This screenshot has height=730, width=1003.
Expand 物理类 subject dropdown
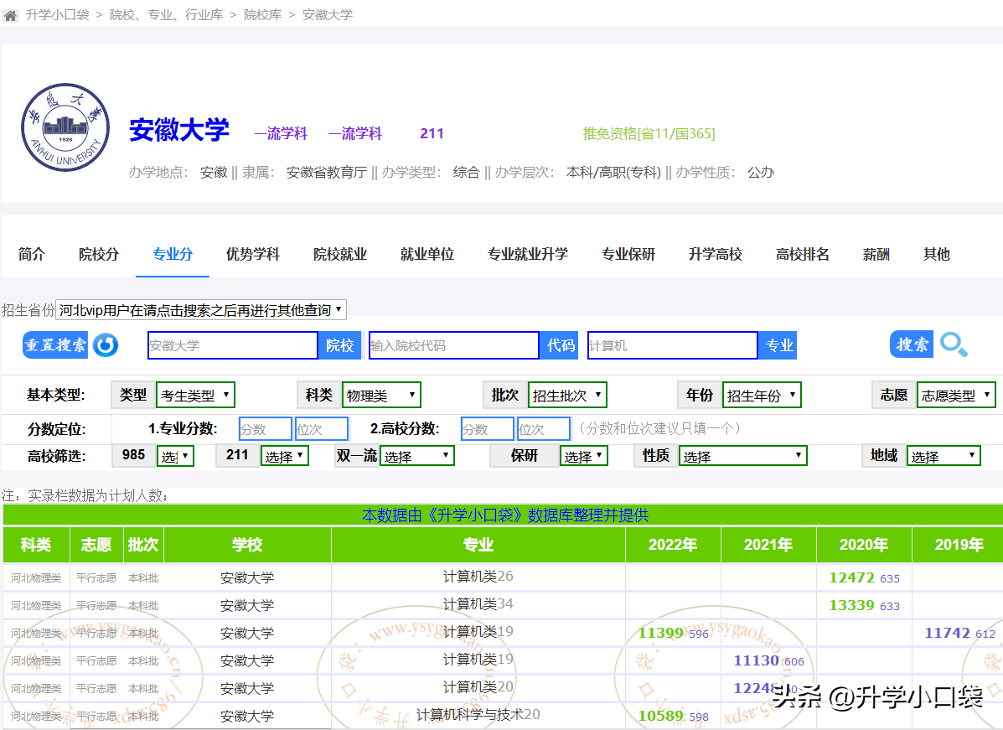point(381,395)
